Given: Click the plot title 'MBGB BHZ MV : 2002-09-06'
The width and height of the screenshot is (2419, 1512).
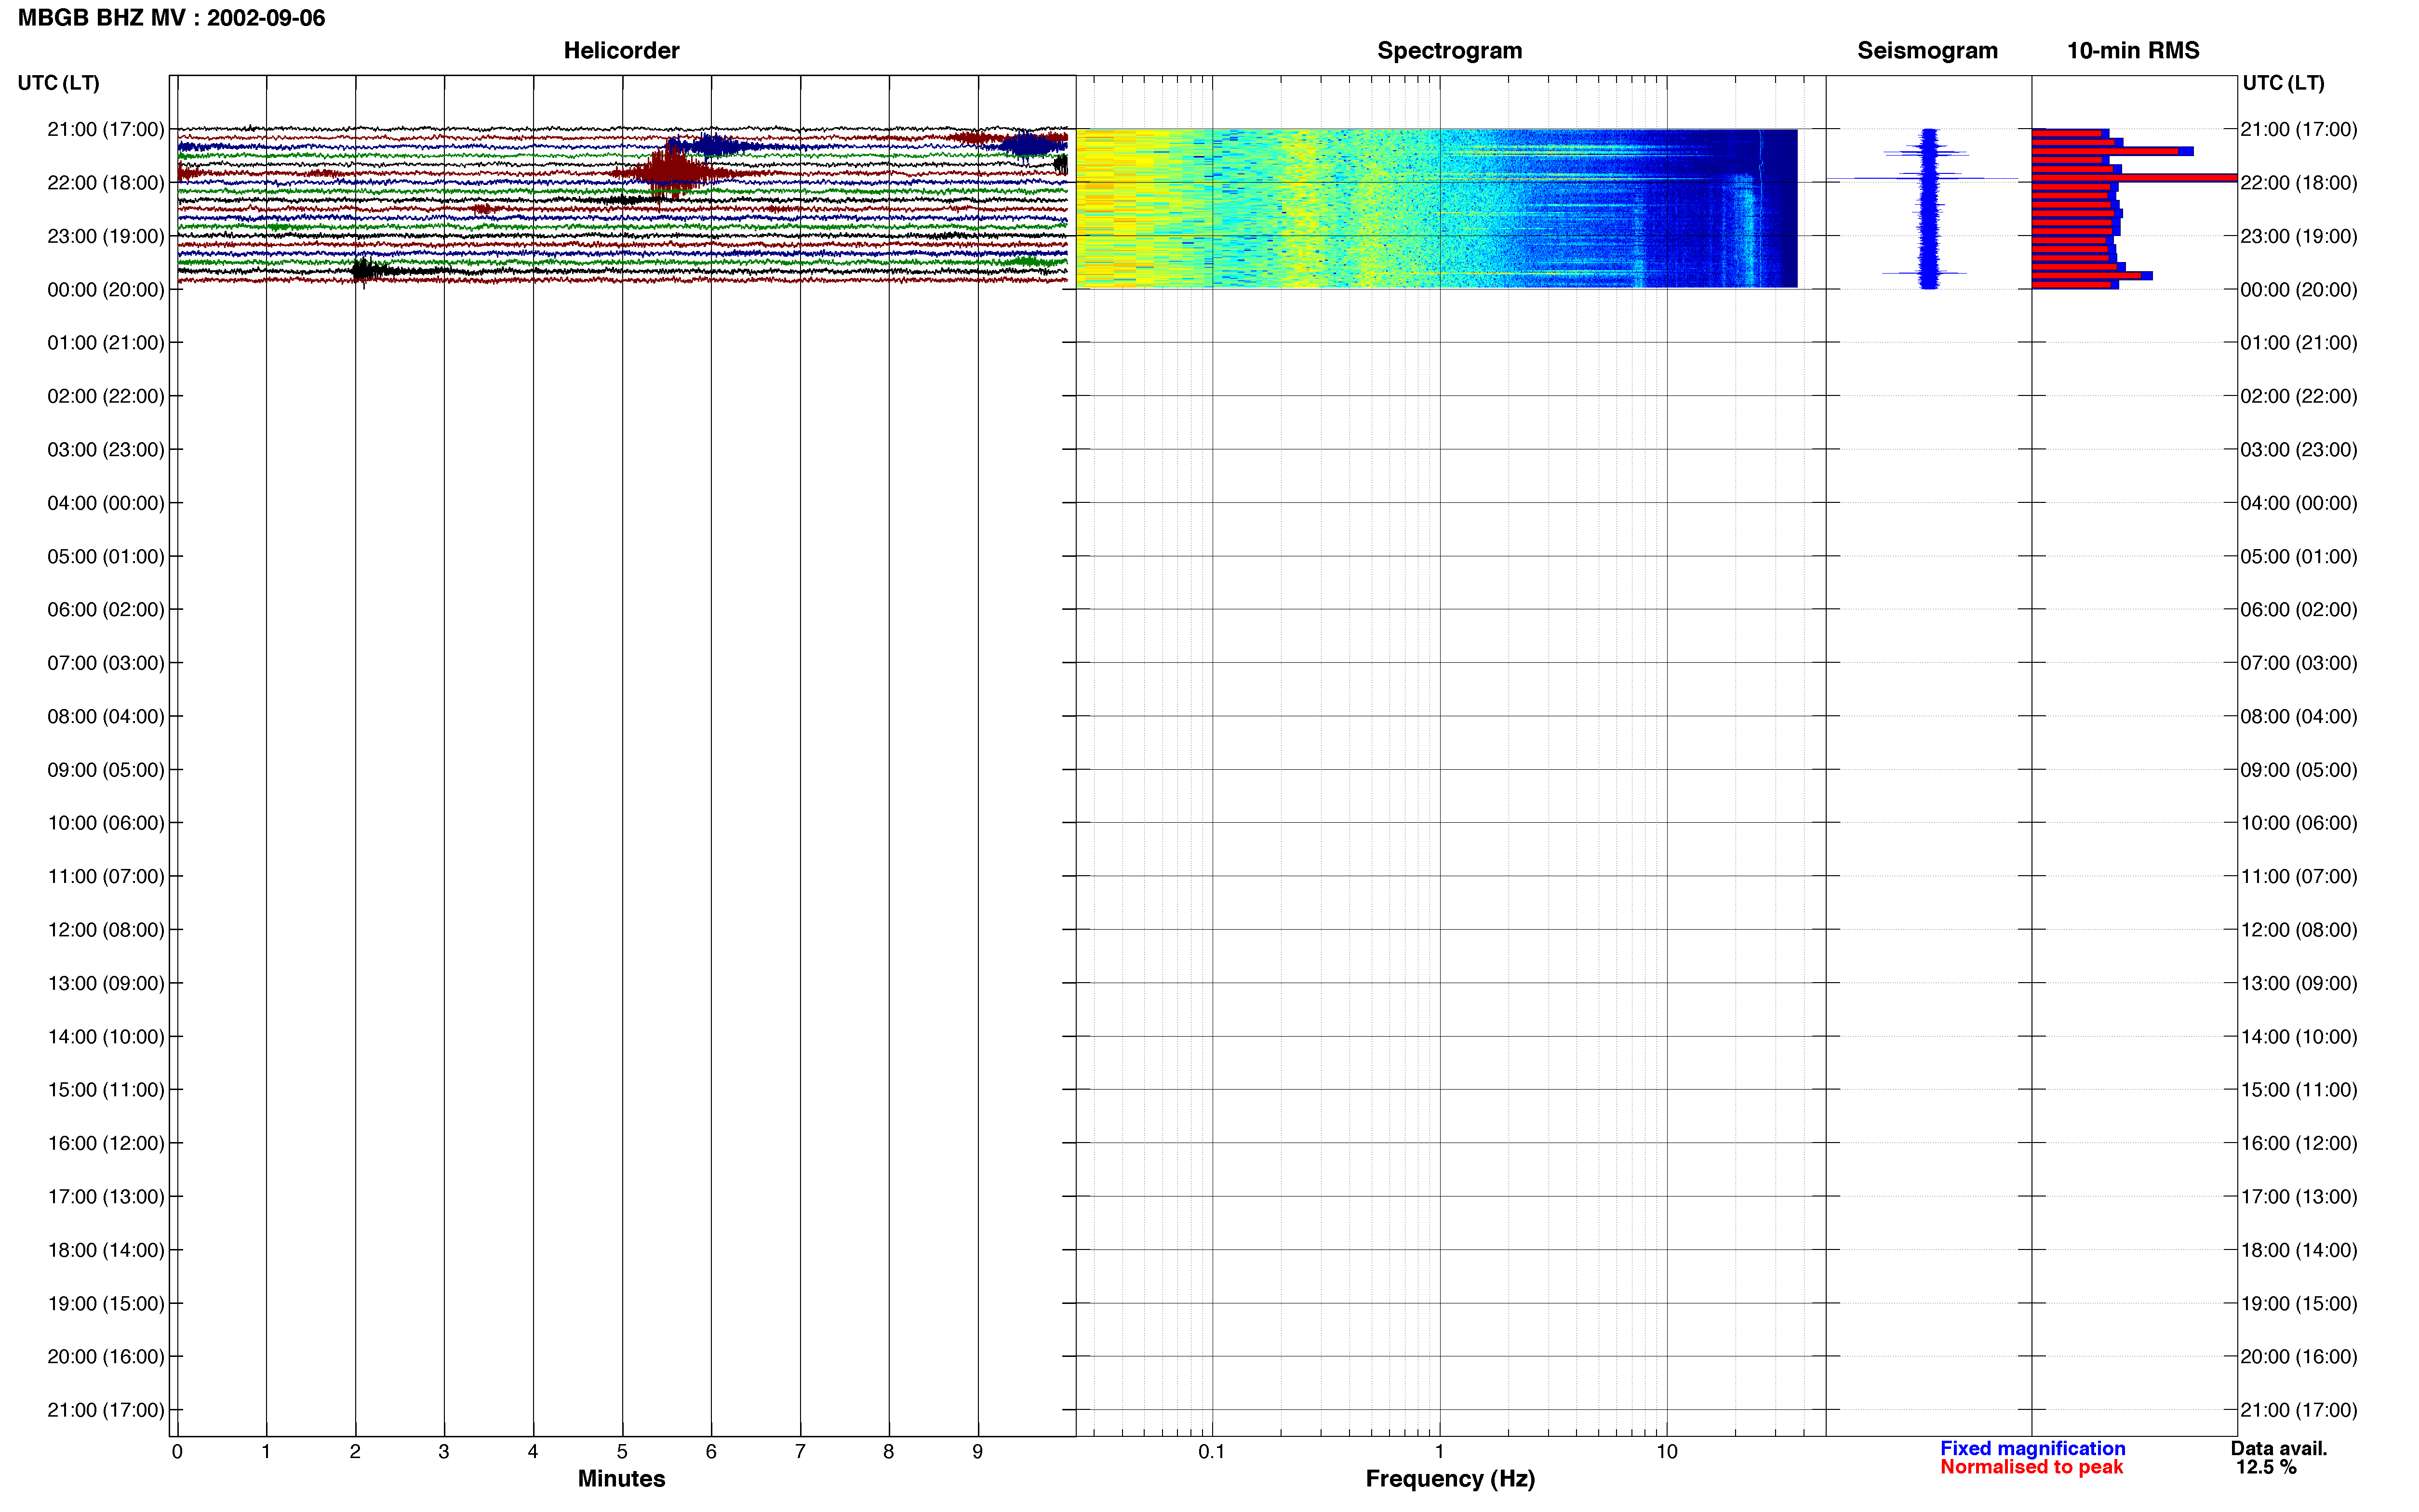Looking at the screenshot, I should pyautogui.click(x=171, y=18).
